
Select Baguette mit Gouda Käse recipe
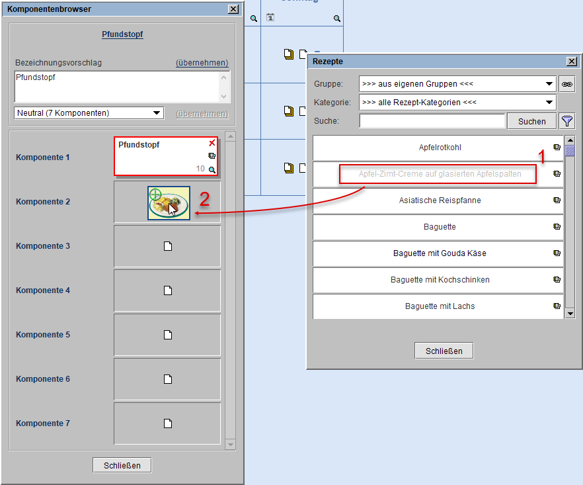[x=438, y=253]
